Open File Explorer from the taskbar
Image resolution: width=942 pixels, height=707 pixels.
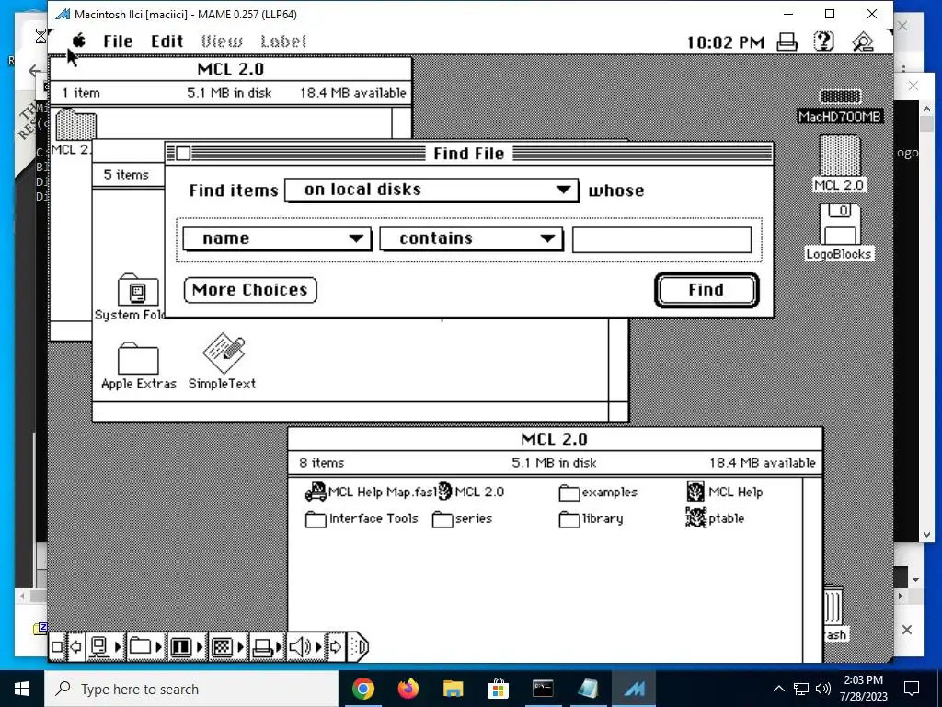tap(453, 689)
